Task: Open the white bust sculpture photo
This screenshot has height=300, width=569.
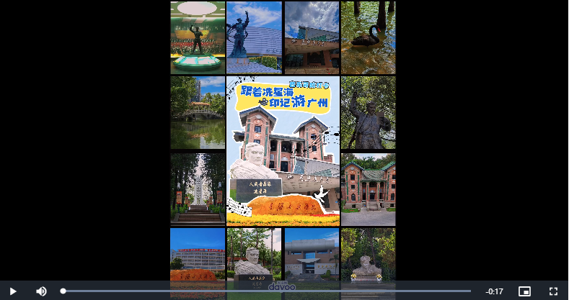Action: [254, 254]
